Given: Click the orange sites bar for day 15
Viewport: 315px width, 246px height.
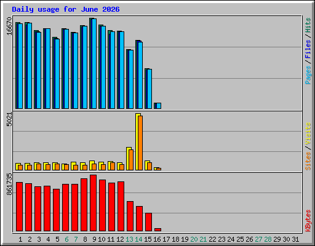Looking at the screenshot, I should pyautogui.click(x=150, y=166).
